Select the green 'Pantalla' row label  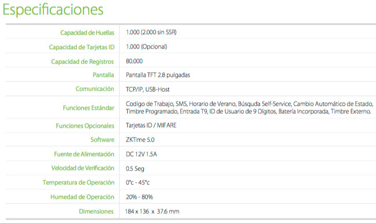pos(103,75)
